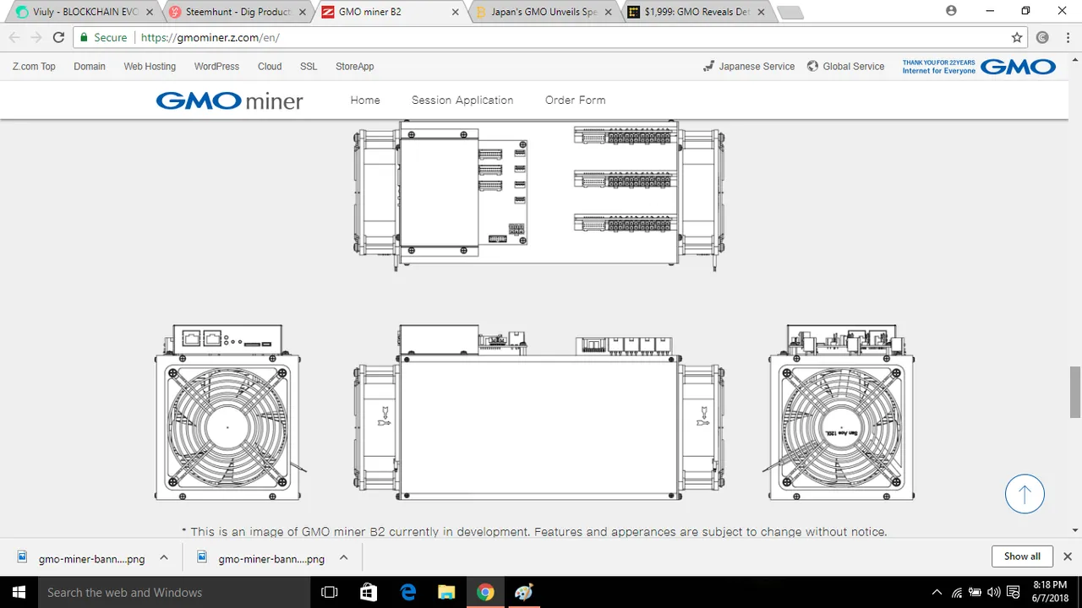The image size is (1082, 608).
Task: Expand options for the first downloaded file
Action: pos(164,557)
